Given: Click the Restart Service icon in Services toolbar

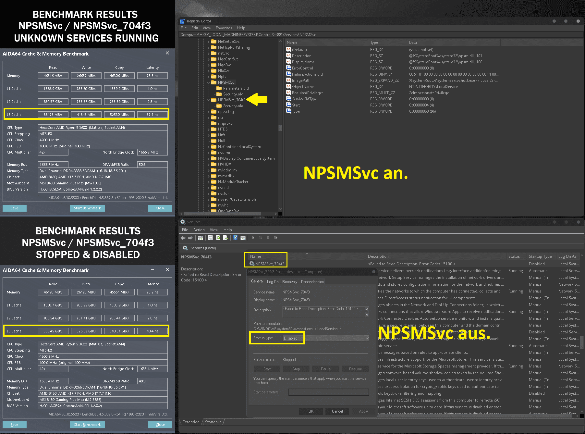Looking at the screenshot, I should click(x=275, y=238).
